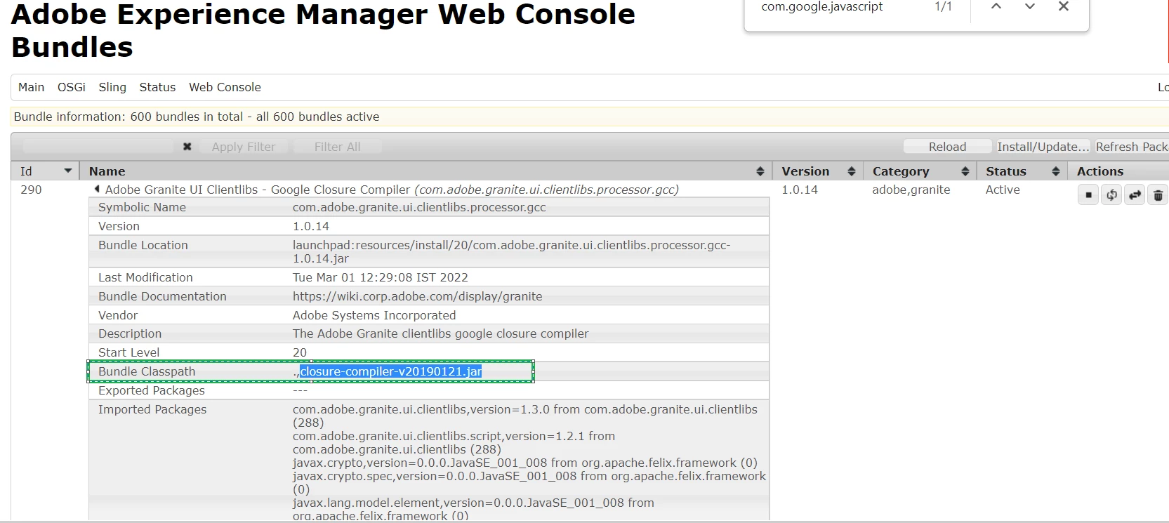Click the Active status cell
The width and height of the screenshot is (1169, 523).
tap(1003, 190)
